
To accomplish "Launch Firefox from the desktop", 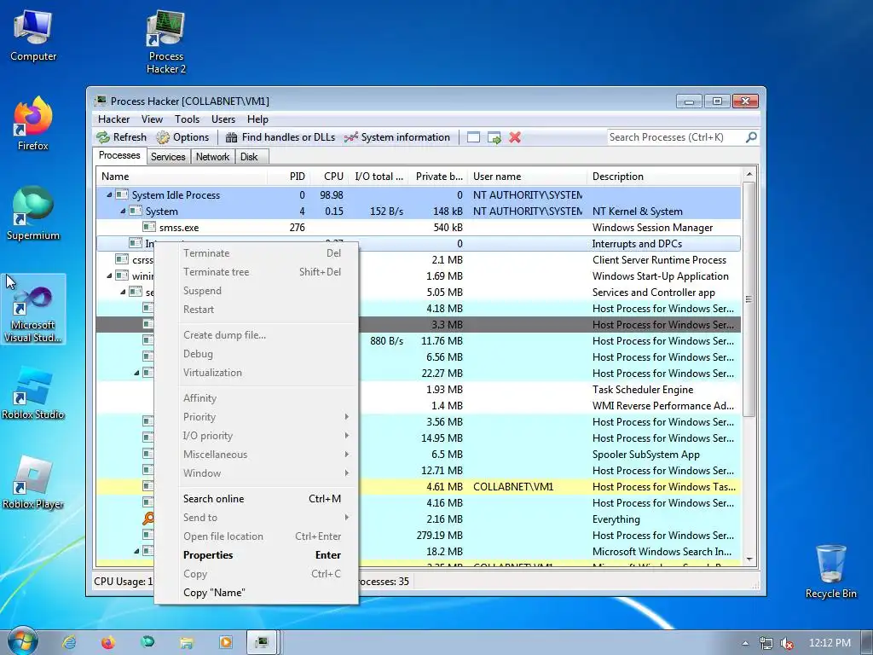I will pos(33,124).
